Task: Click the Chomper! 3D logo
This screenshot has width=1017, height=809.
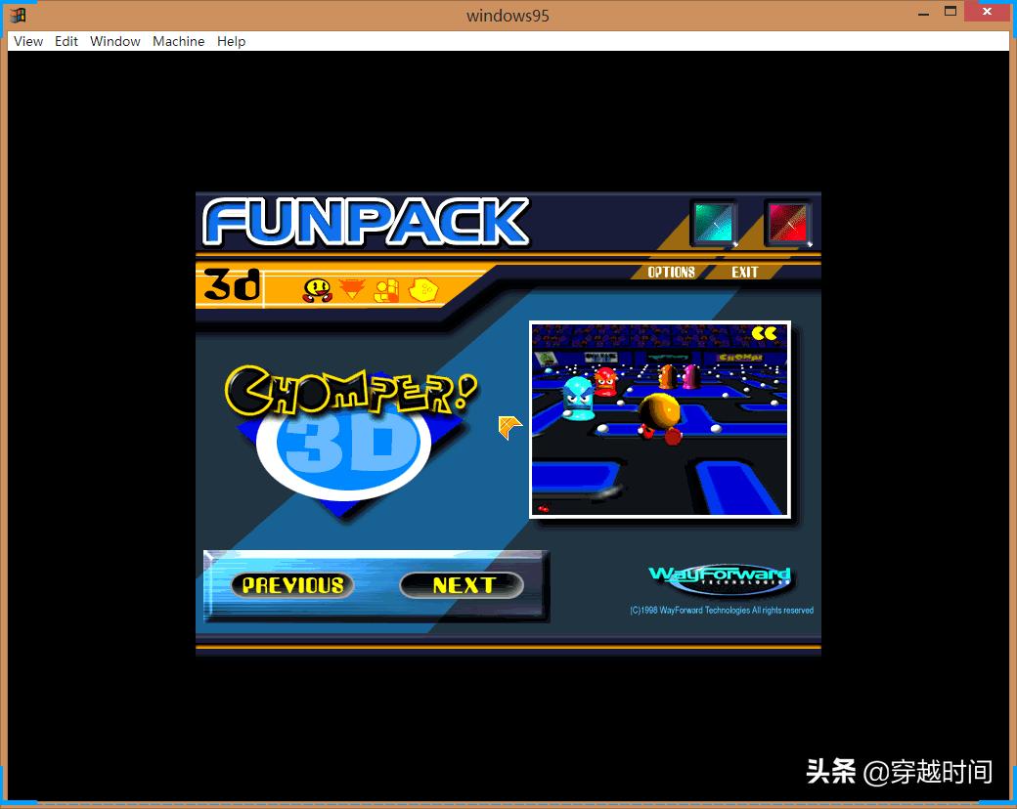Action: click(351, 441)
